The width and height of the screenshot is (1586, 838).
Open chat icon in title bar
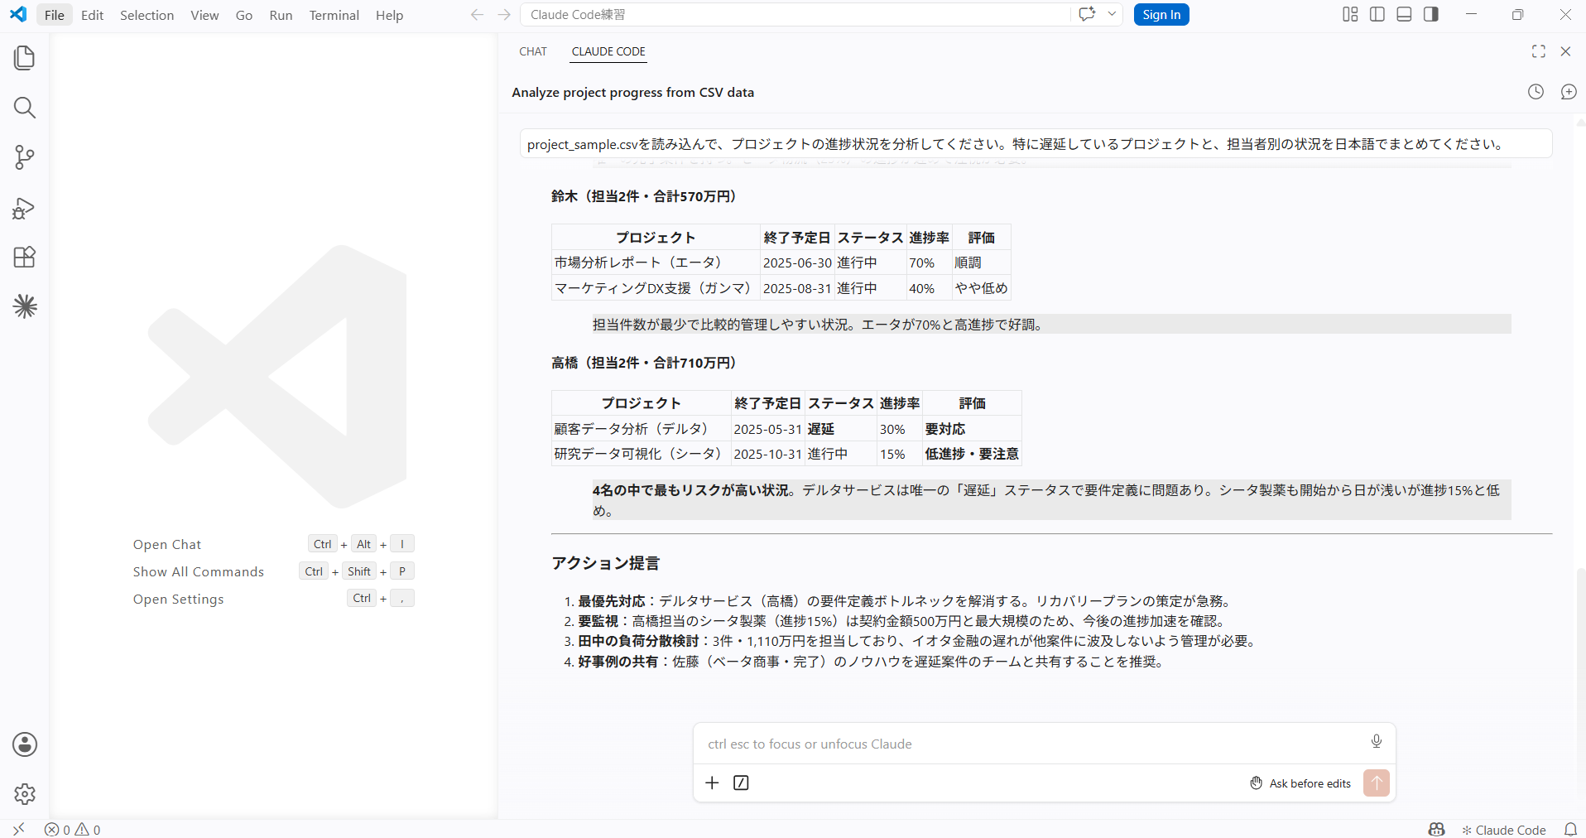(1087, 14)
